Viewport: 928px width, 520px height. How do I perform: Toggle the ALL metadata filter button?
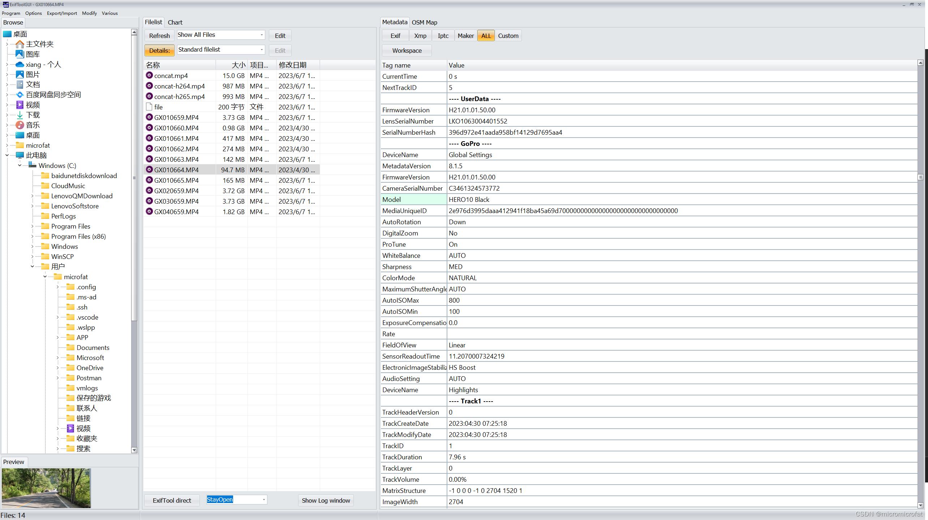coord(486,36)
